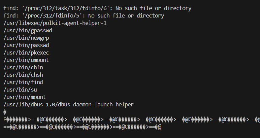
Task: Select the /usr/bin/chfn path
Action: coord(23,67)
